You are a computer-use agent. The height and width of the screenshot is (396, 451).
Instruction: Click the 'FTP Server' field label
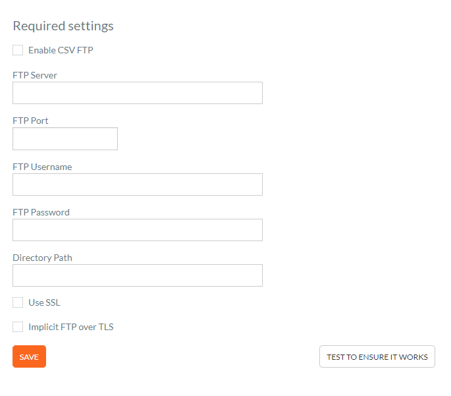click(35, 75)
